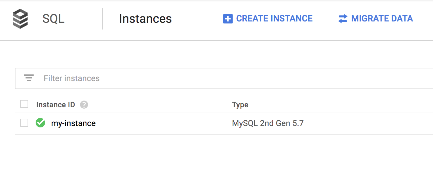Image resolution: width=433 pixels, height=175 pixels.
Task: Check the my-instance row checkbox
Action: 24,123
